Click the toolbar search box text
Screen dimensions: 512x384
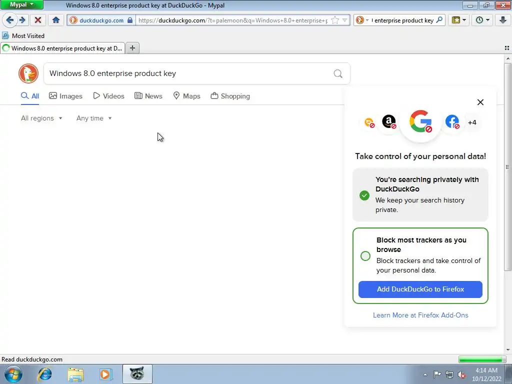point(402,20)
